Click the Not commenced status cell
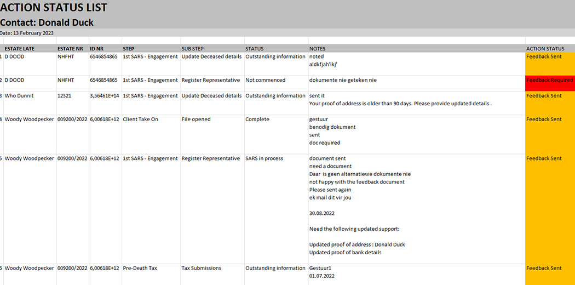This screenshot has width=575, height=285. click(x=266, y=80)
